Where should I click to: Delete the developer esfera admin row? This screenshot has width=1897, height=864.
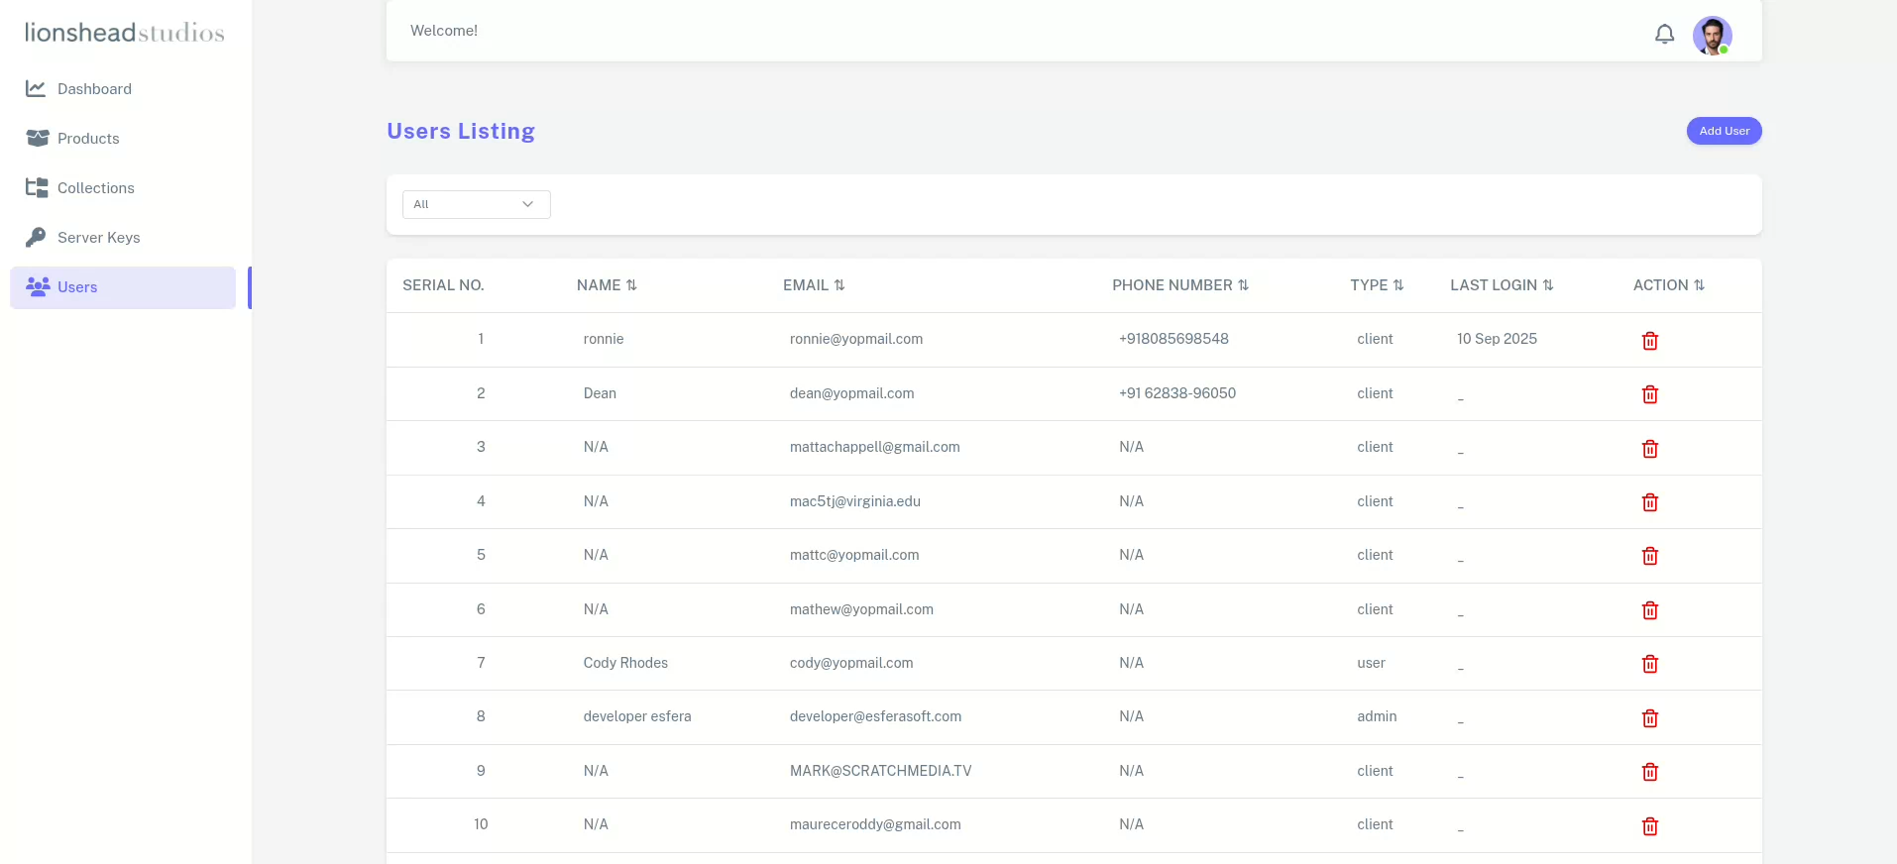coord(1649,718)
